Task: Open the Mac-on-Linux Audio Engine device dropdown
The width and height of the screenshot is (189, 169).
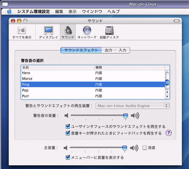Action: (133, 106)
